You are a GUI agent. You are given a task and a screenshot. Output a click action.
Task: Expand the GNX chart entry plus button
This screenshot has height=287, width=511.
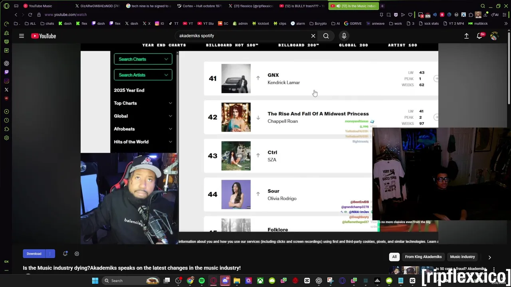click(x=436, y=79)
